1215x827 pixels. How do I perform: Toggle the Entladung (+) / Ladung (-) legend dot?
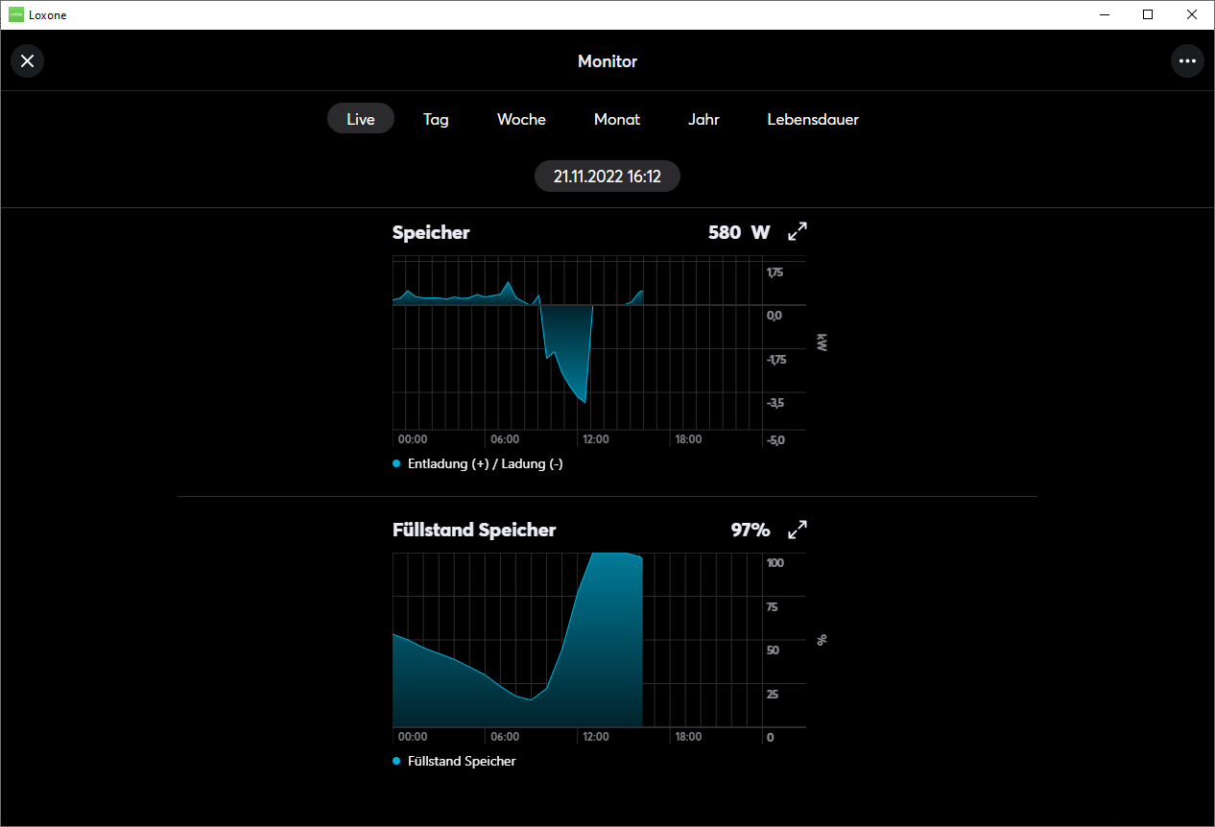pyautogui.click(x=397, y=464)
